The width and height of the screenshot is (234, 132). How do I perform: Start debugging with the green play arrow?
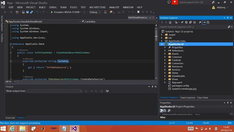[x=52, y=12]
